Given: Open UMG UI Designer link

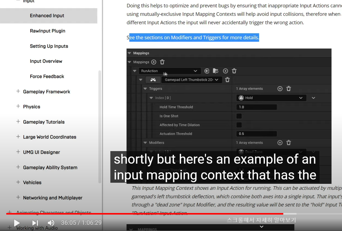Looking at the screenshot, I should click(41, 152).
